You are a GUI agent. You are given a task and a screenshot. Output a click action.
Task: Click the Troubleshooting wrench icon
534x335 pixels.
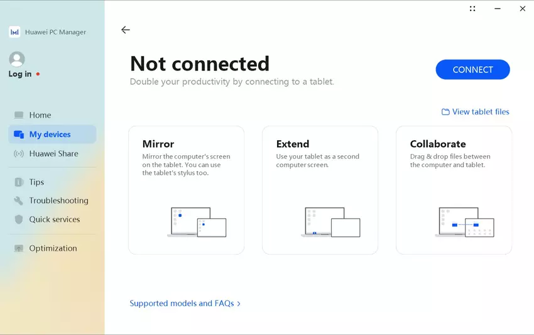(19, 201)
